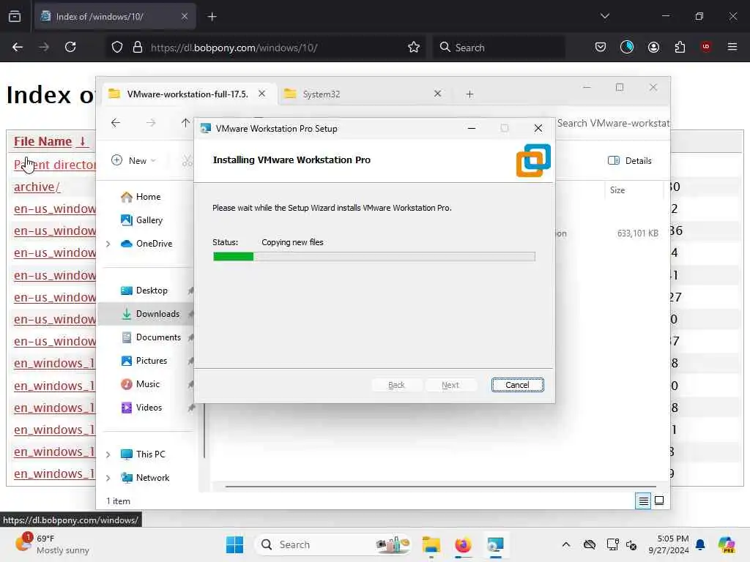750x562 pixels.
Task: Close the System32 Explorer tab
Action: point(437,94)
